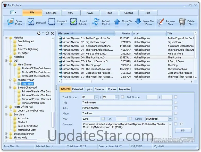201x152 pixels.
Task: Click the layout panel icon next to the File tab
Action: pos(12,13)
